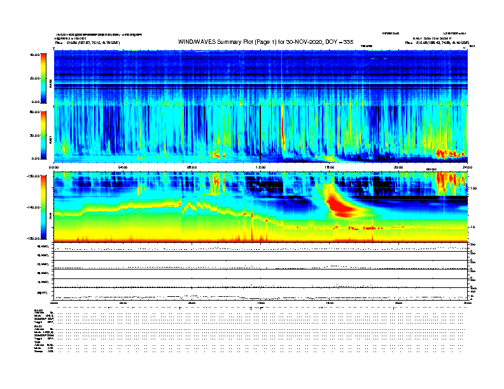This screenshot has height=389, width=504.
Task: Click the red emission patch near 24:00 in RAD1
Action: [x=450, y=154]
